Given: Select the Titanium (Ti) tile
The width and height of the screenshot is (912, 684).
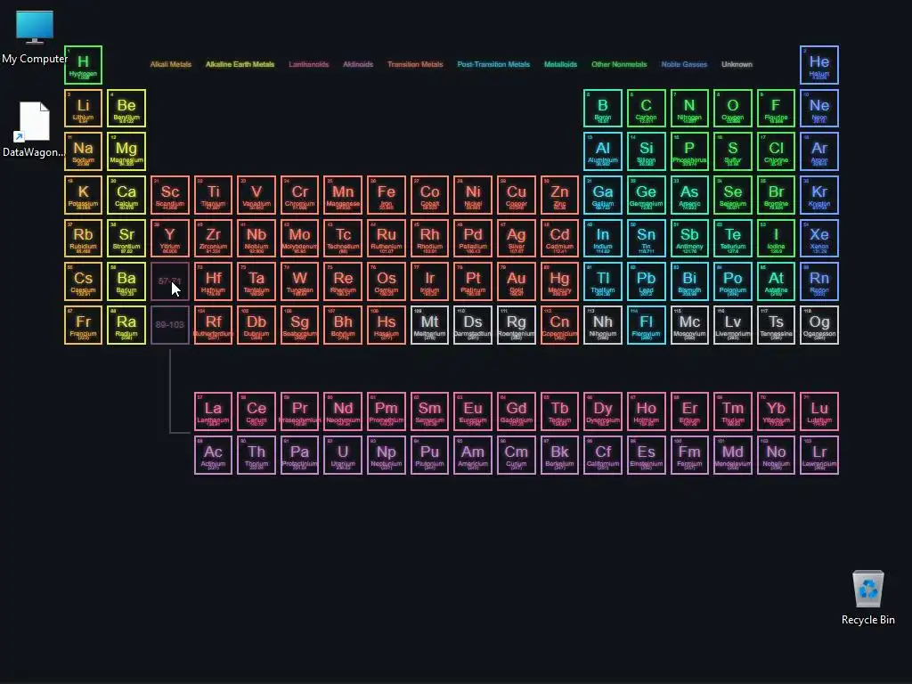Looking at the screenshot, I should click(x=213, y=195).
